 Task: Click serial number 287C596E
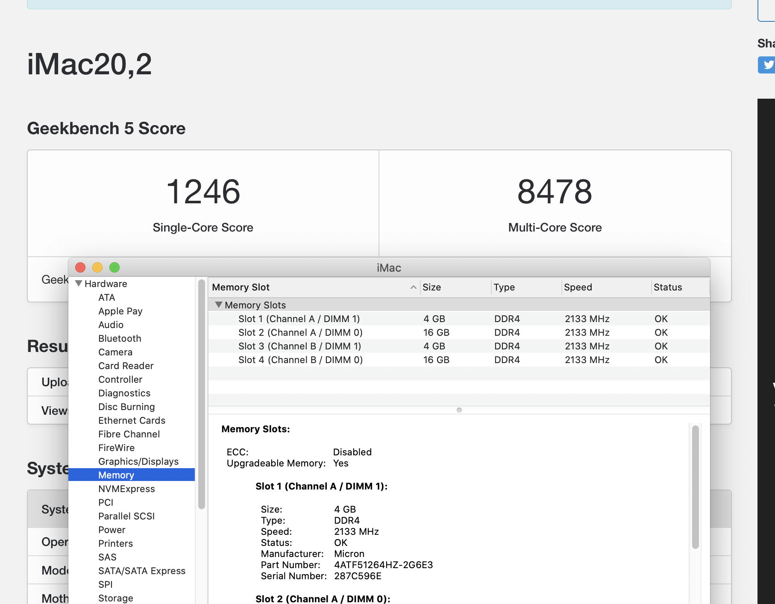[x=358, y=576]
